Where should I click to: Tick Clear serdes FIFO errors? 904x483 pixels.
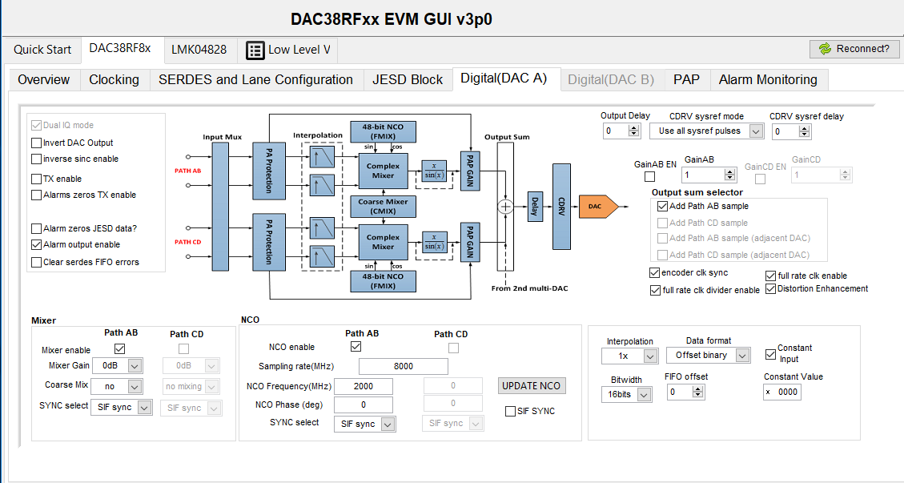tap(37, 262)
